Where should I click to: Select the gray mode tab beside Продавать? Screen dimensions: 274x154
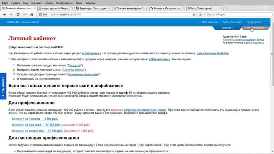coord(256,28)
